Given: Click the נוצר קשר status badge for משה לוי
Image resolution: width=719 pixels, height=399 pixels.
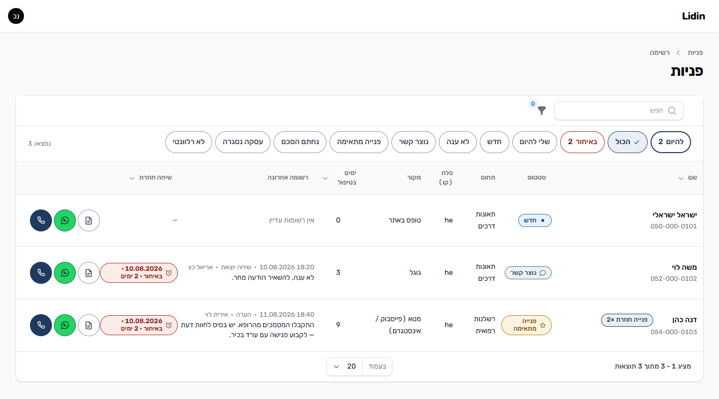Looking at the screenshot, I should [528, 273].
